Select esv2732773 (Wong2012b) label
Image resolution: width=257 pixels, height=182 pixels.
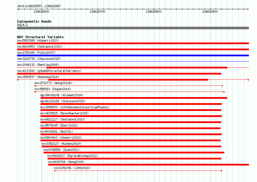tap(53, 83)
